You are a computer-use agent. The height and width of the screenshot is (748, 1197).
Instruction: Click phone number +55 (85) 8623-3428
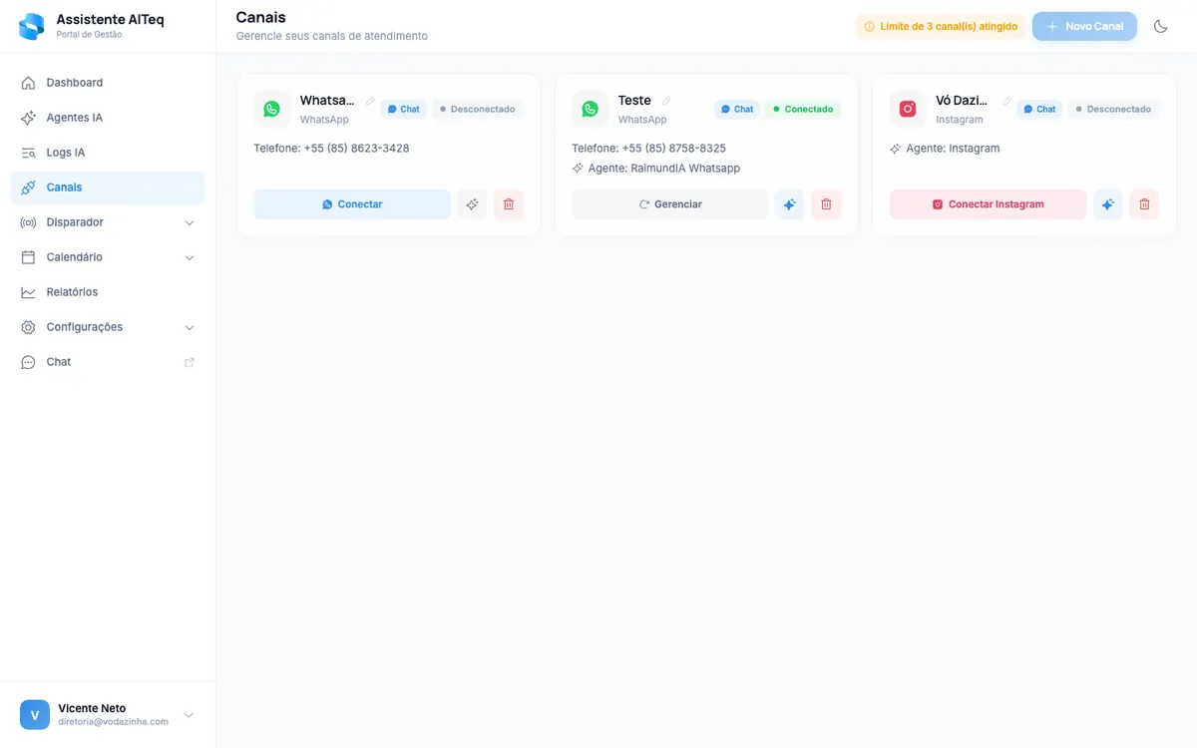356,149
